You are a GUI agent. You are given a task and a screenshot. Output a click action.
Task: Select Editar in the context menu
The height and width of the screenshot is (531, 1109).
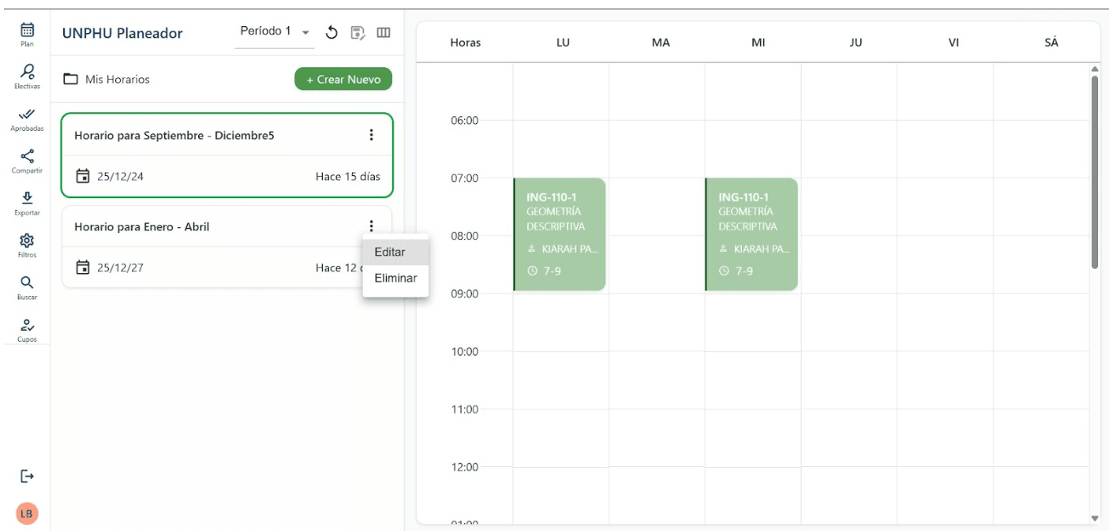tap(395, 252)
